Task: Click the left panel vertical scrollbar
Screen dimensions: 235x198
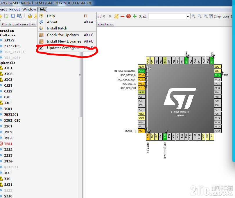Action: (80, 84)
